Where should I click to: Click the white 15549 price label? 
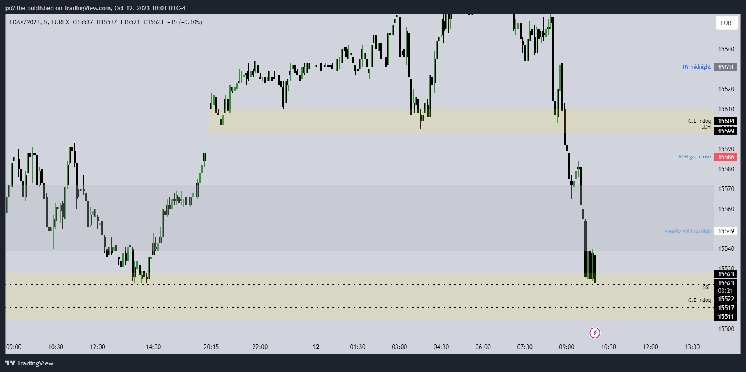pyautogui.click(x=725, y=231)
